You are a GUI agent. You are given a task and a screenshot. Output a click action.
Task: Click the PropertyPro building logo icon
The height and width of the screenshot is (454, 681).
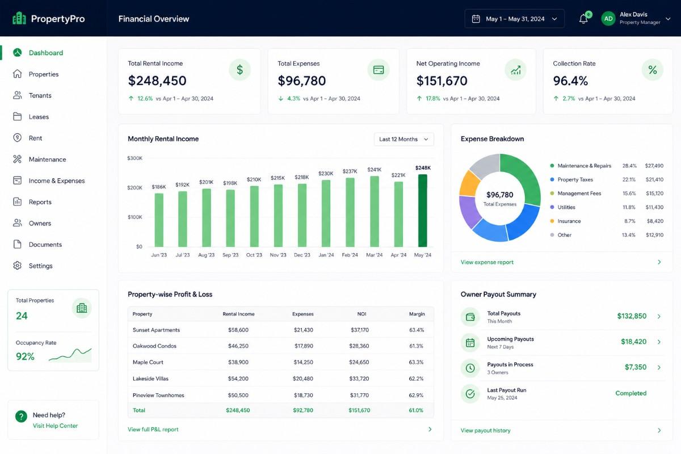(x=19, y=19)
